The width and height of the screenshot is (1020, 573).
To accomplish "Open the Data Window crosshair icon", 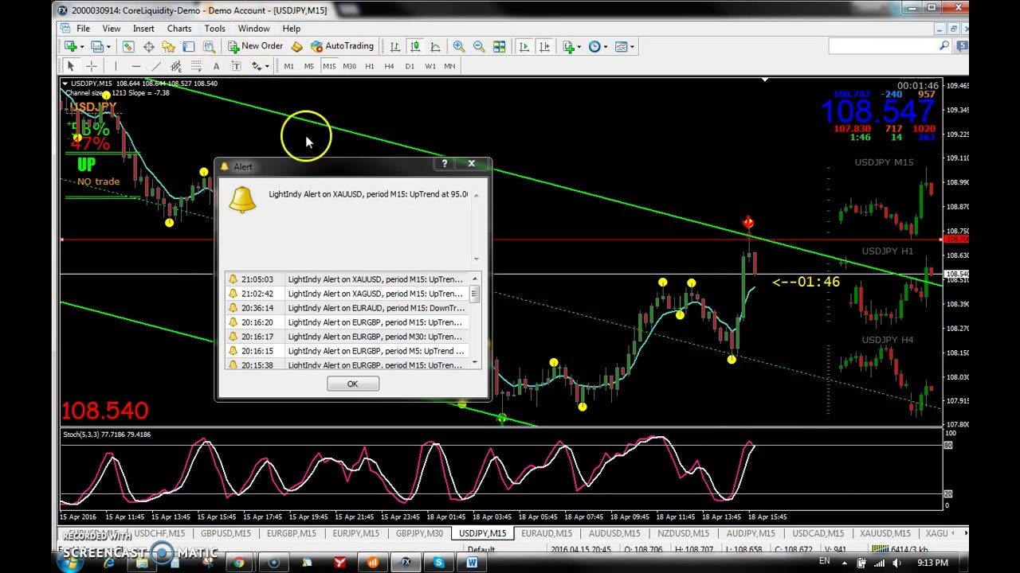I will [148, 47].
